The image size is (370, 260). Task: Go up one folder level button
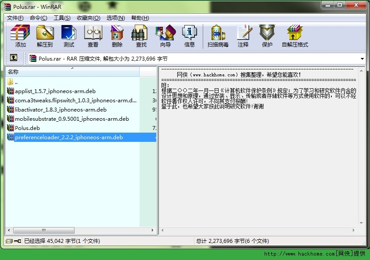pos(14,58)
